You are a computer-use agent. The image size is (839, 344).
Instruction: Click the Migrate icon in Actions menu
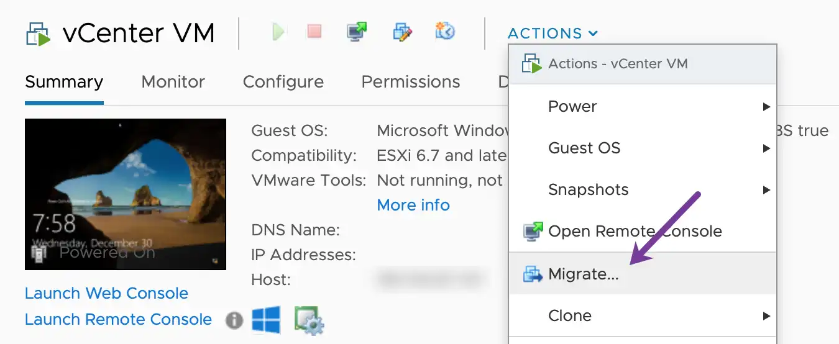(533, 274)
